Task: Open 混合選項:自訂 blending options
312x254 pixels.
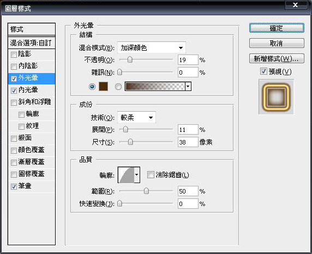Action: (x=32, y=43)
